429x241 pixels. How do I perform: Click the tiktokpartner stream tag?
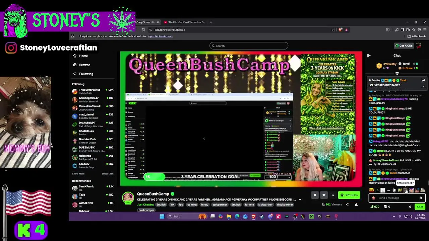click(x=285, y=205)
